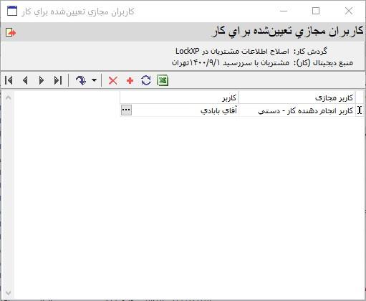Open dropdown arrow next to curved arrow
The width and height of the screenshot is (366, 301).
(95, 80)
